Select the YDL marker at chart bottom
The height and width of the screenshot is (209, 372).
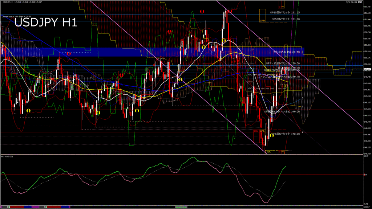coord(268,151)
